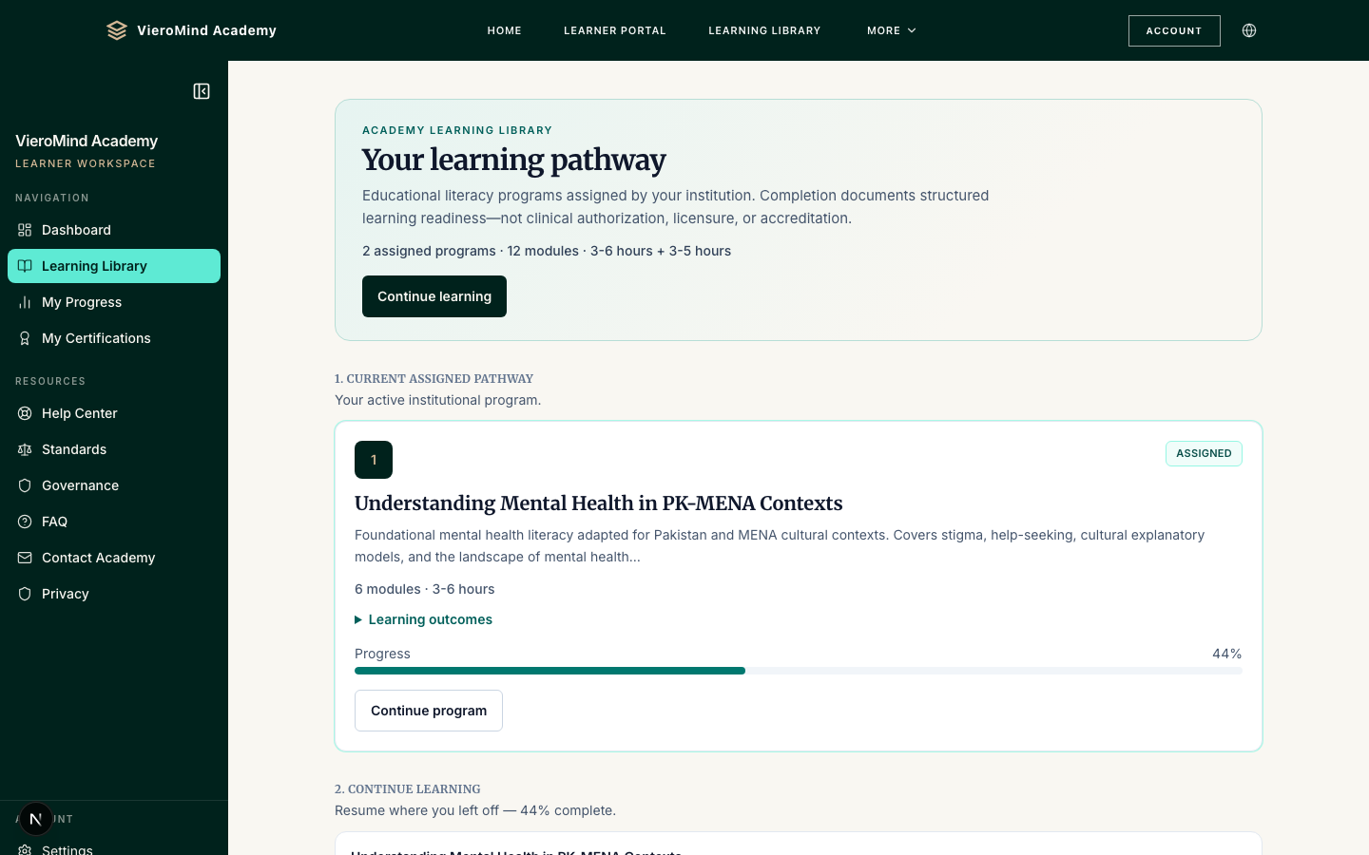Click the VieroMind Academy logo icon
The width and height of the screenshot is (1369, 855).
pyautogui.click(x=117, y=30)
